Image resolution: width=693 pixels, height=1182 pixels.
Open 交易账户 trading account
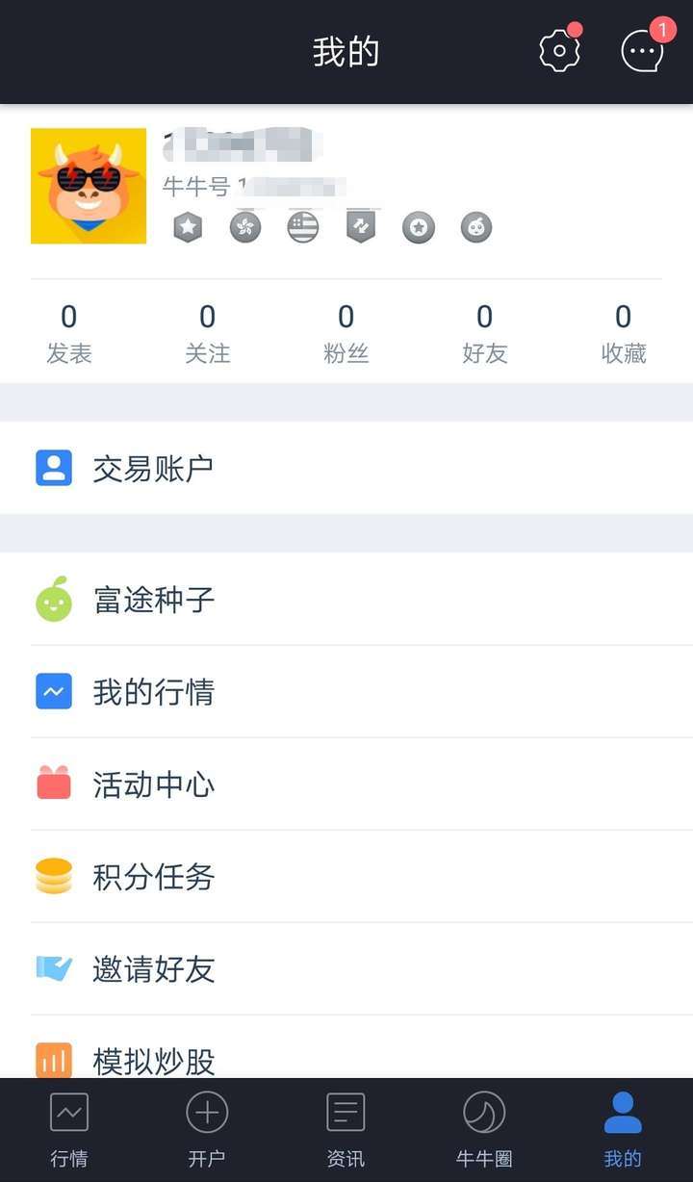coord(346,469)
